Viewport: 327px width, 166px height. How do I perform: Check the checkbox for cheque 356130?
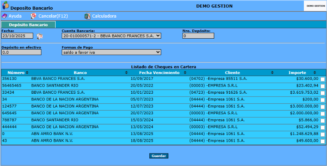point(323,79)
